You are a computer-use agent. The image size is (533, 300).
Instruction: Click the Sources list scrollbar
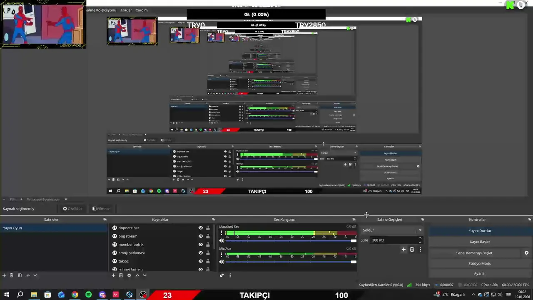pyautogui.click(x=214, y=237)
